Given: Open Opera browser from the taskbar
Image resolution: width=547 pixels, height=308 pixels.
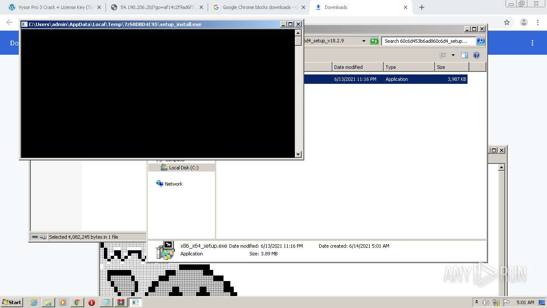Looking at the screenshot, I should [x=91, y=302].
